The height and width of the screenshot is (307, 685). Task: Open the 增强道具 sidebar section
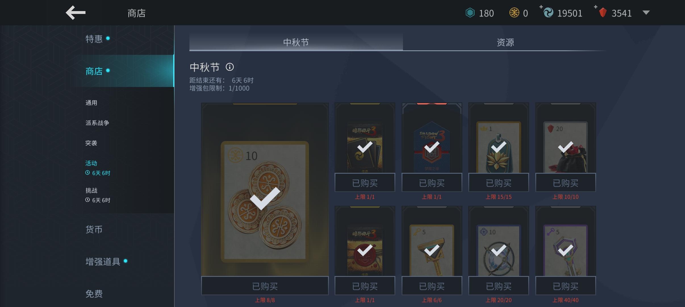tap(103, 262)
